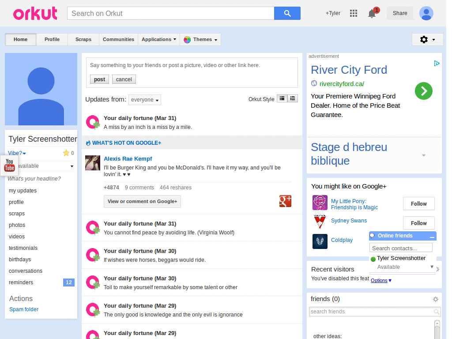Focus the status update text box

192,65
